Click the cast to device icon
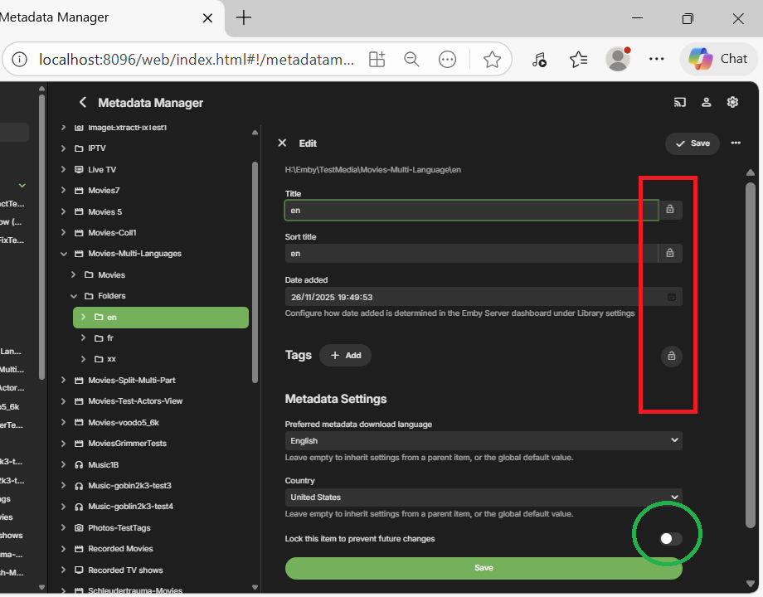 [x=680, y=102]
